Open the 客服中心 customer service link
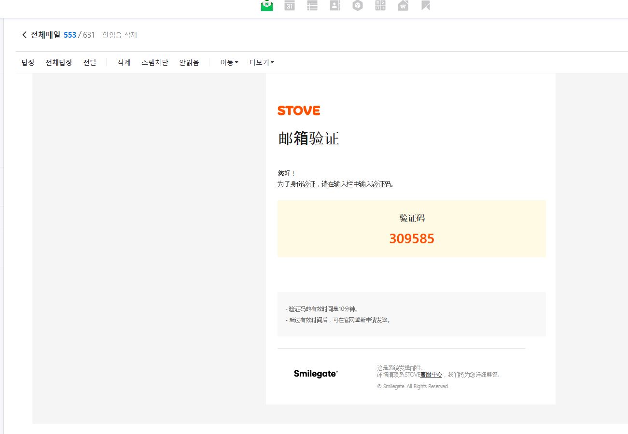The width and height of the screenshot is (628, 434). click(431, 375)
